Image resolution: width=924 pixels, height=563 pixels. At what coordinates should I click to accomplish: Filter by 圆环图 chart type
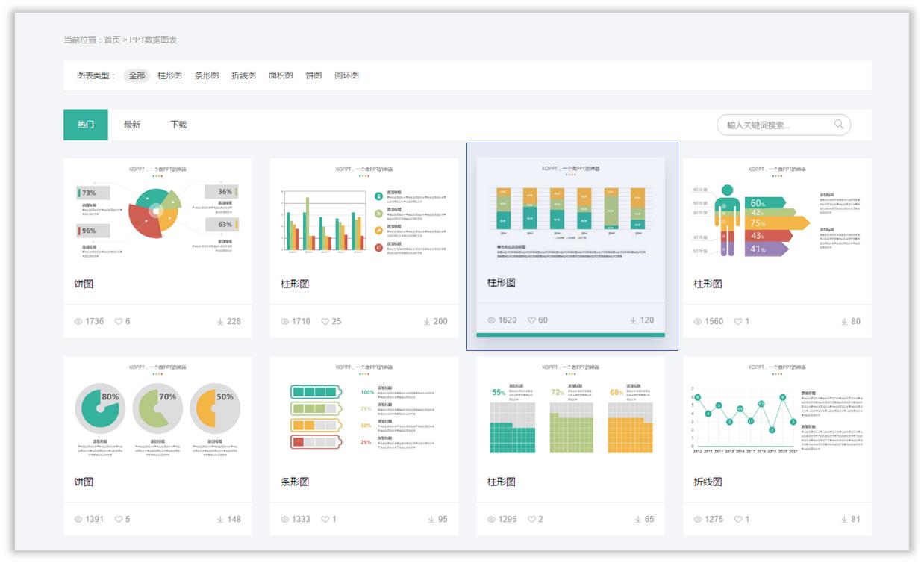(x=346, y=75)
